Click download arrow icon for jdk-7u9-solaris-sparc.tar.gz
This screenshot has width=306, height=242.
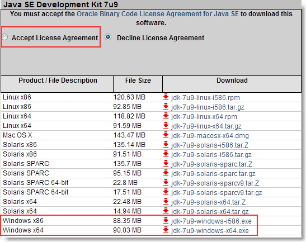click(x=166, y=173)
